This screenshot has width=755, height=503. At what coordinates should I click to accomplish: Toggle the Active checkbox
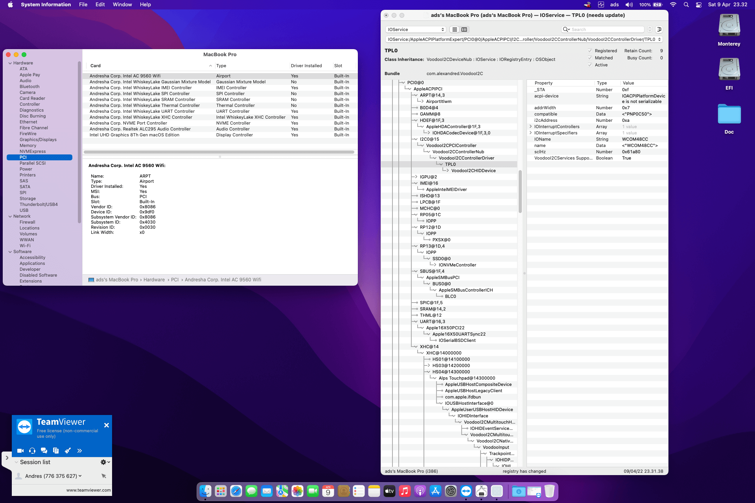pyautogui.click(x=590, y=65)
